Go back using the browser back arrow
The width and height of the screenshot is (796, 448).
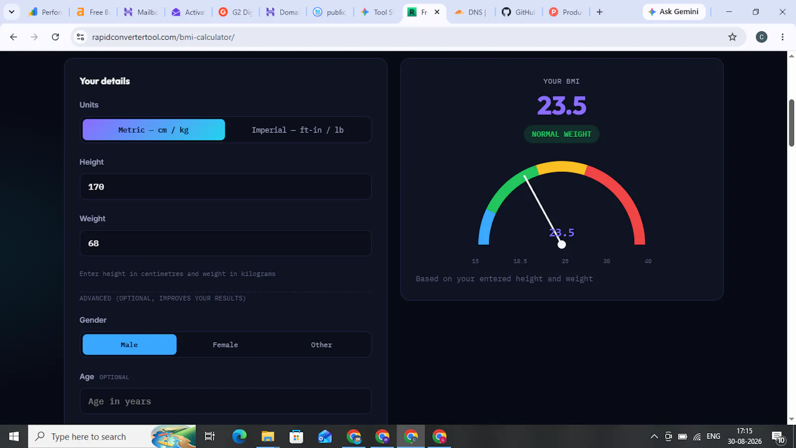[x=13, y=37]
